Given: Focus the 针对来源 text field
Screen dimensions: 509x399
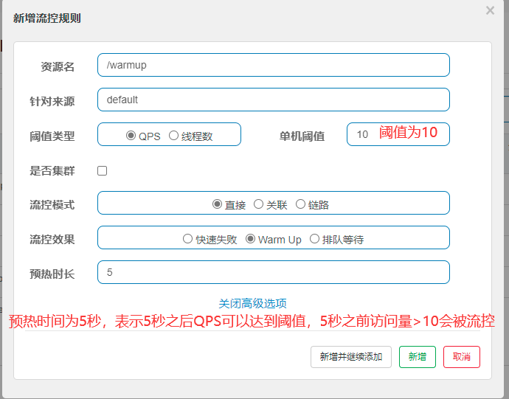Looking at the screenshot, I should (x=273, y=100).
